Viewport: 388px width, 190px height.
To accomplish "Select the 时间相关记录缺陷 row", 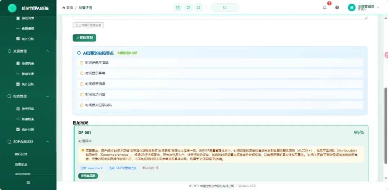I will (x=220, y=105).
